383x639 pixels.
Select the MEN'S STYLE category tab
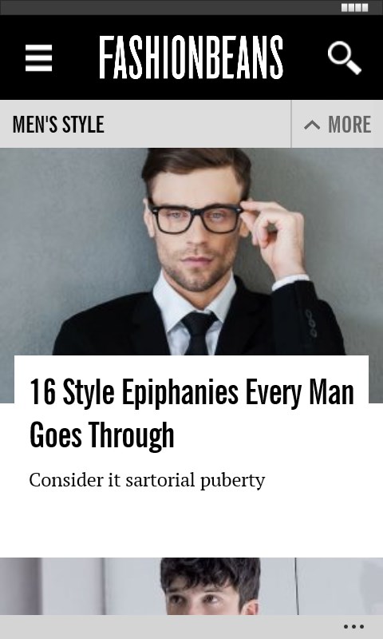(58, 125)
